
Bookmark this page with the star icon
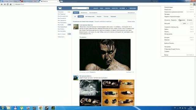pos(191,4)
